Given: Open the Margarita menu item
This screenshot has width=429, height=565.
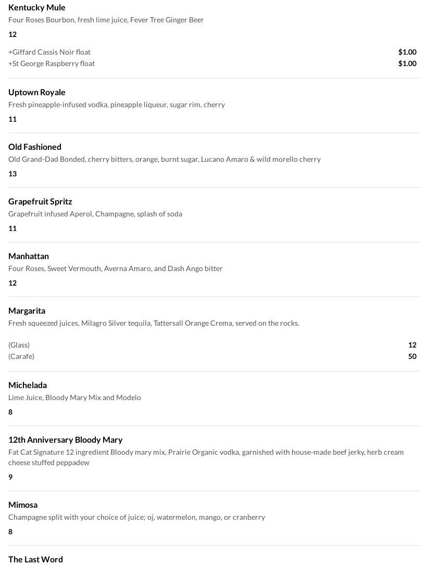Looking at the screenshot, I should [27, 311].
